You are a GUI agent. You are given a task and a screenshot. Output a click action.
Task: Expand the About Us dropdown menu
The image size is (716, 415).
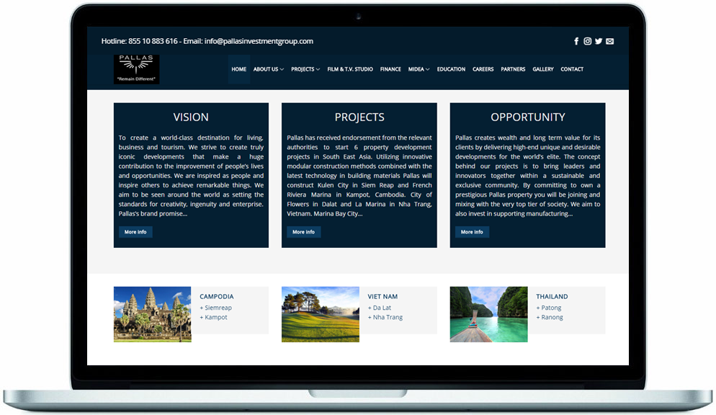point(268,69)
